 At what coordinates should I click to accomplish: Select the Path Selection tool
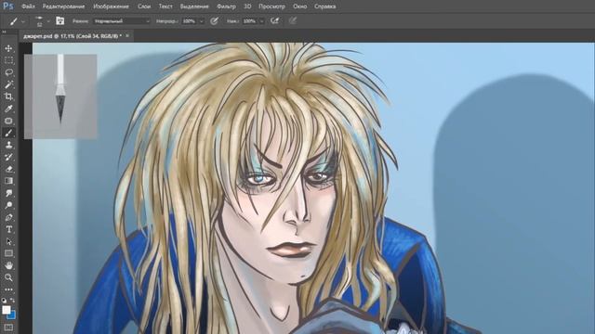(x=8, y=241)
